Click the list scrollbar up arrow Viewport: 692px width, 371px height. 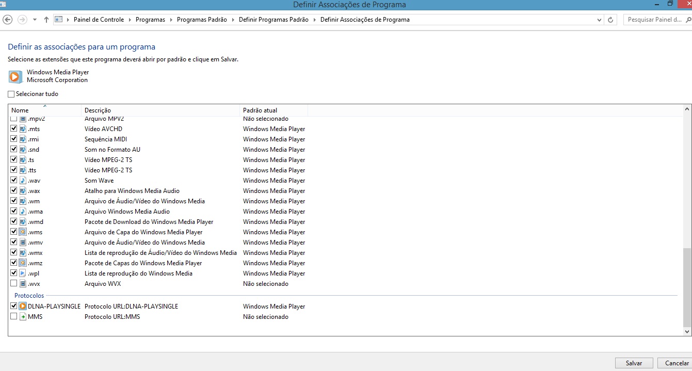click(687, 109)
